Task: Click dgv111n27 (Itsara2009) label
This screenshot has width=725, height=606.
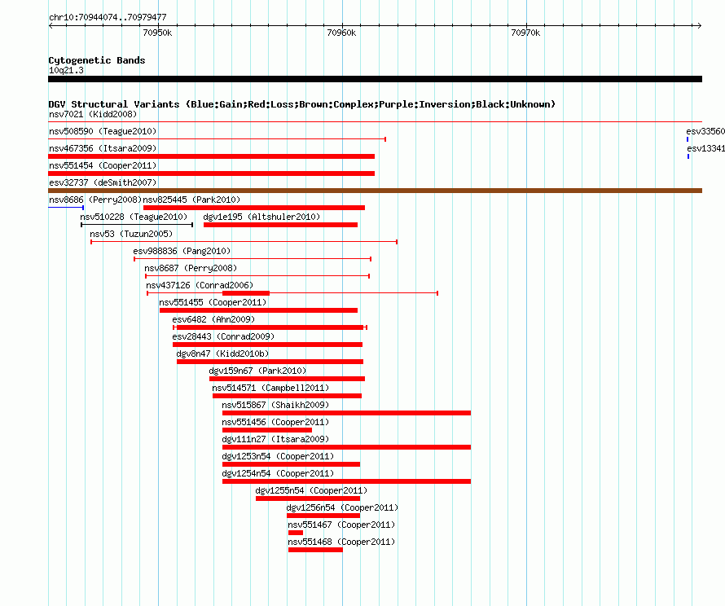Action: click(275, 439)
